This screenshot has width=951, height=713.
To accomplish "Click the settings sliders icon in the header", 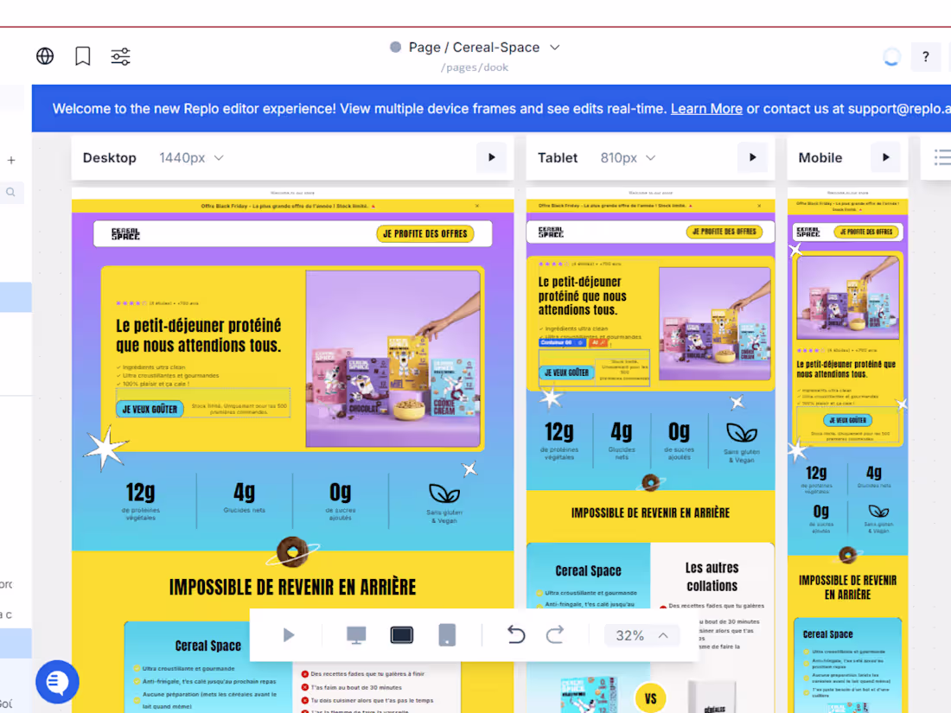I will pyautogui.click(x=120, y=55).
